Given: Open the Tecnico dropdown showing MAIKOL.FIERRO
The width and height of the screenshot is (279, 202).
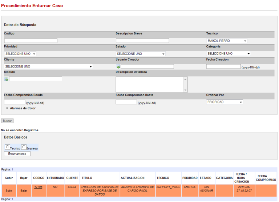Looking at the screenshot, I should pos(227,41).
